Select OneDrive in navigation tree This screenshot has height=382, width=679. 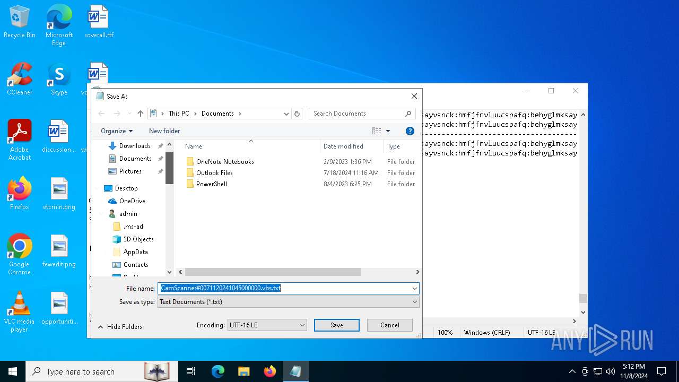click(x=132, y=201)
